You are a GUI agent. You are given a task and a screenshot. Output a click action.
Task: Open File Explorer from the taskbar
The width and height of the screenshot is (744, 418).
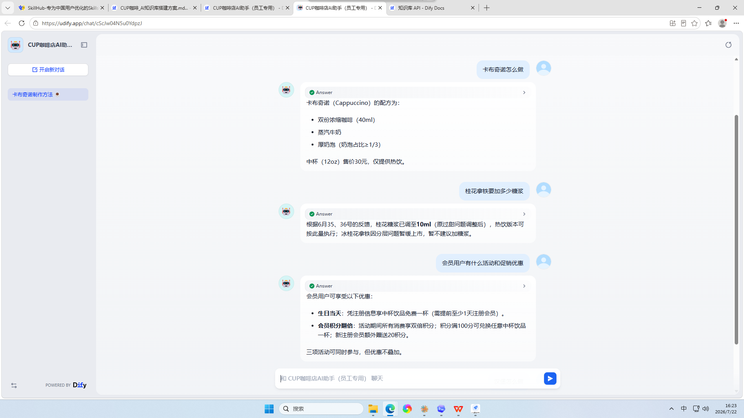click(373, 409)
